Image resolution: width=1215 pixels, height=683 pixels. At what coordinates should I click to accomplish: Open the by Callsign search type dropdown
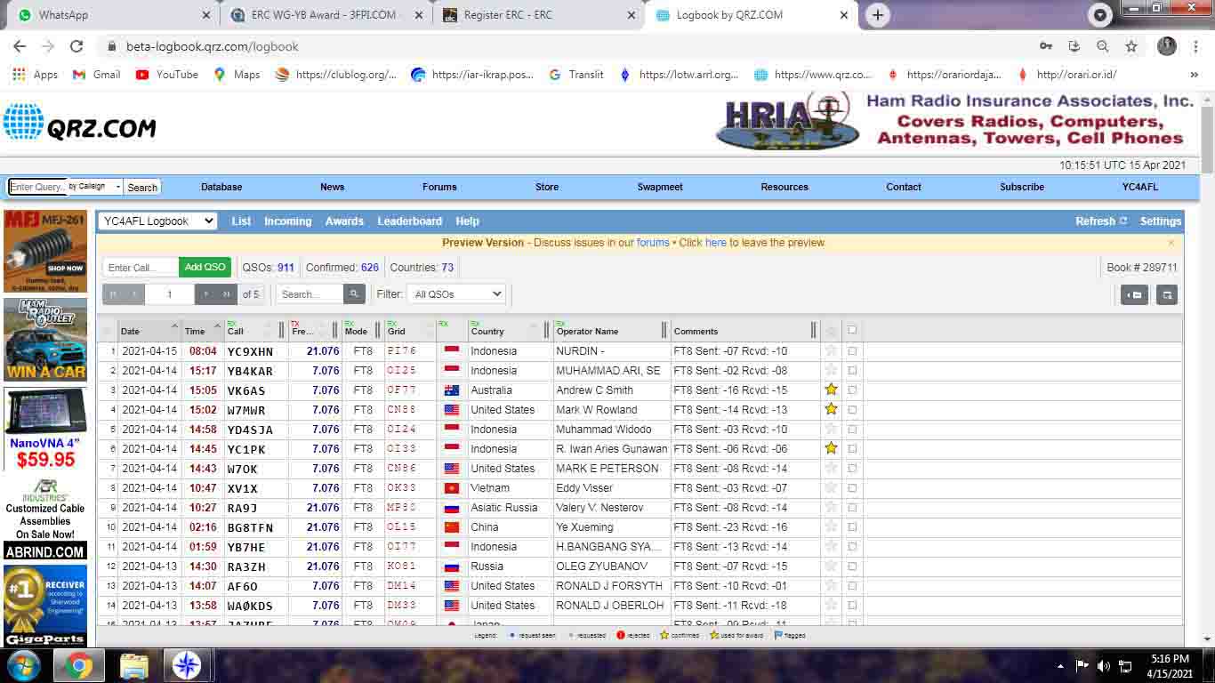coord(94,187)
